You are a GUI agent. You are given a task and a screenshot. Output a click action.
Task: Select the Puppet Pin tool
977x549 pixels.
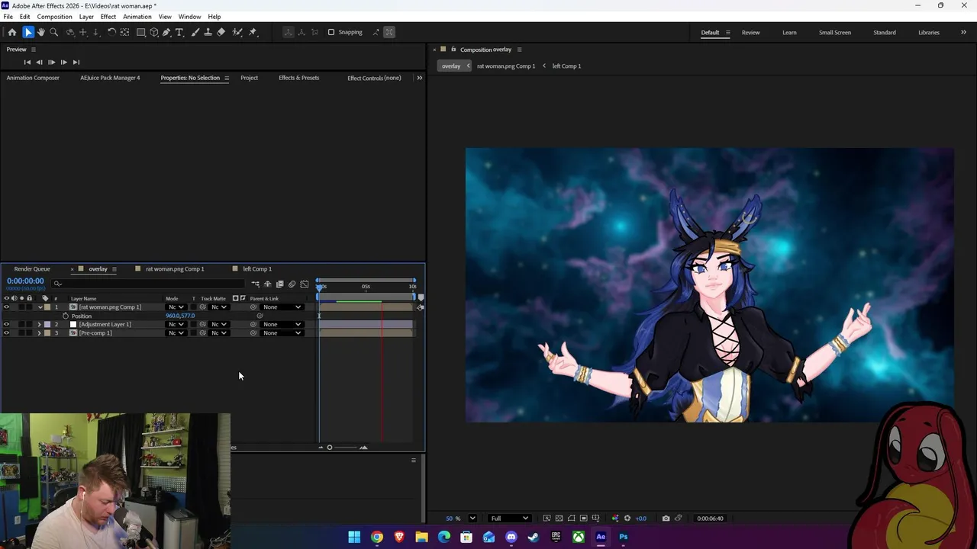coord(253,32)
